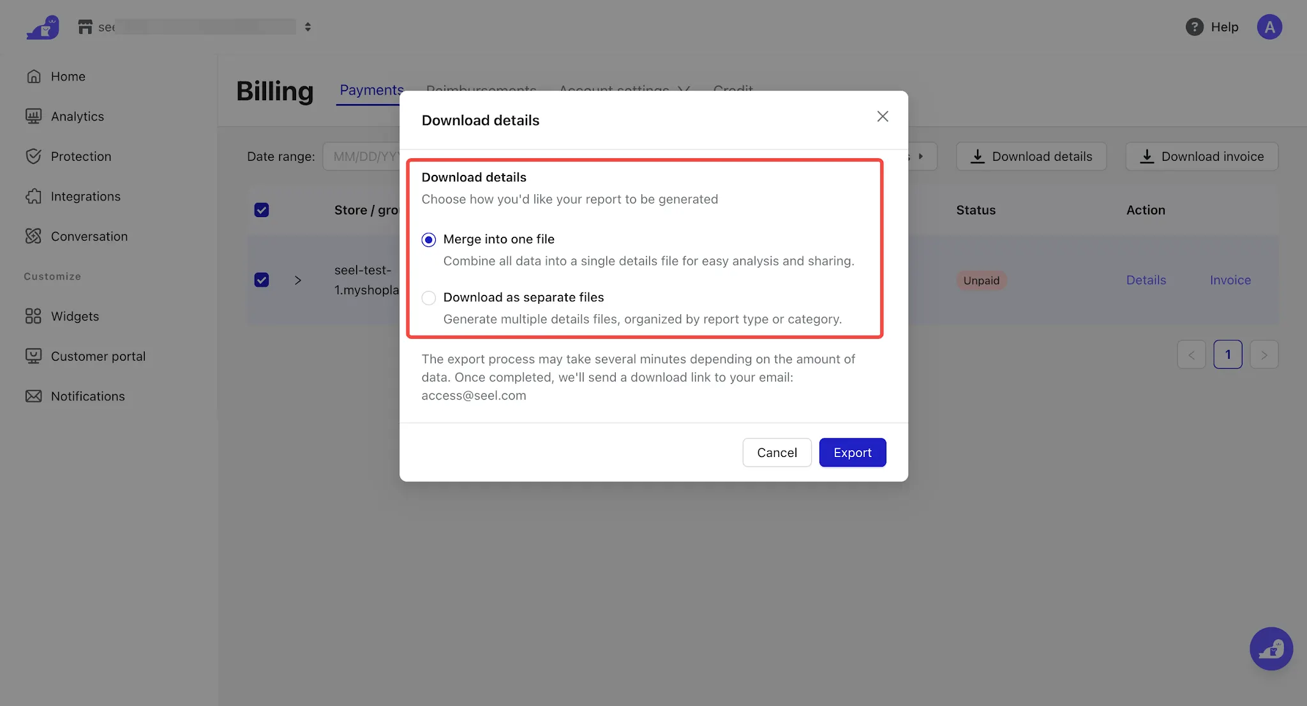Select Download as separate files option
This screenshot has height=706, width=1307.
tap(429, 298)
